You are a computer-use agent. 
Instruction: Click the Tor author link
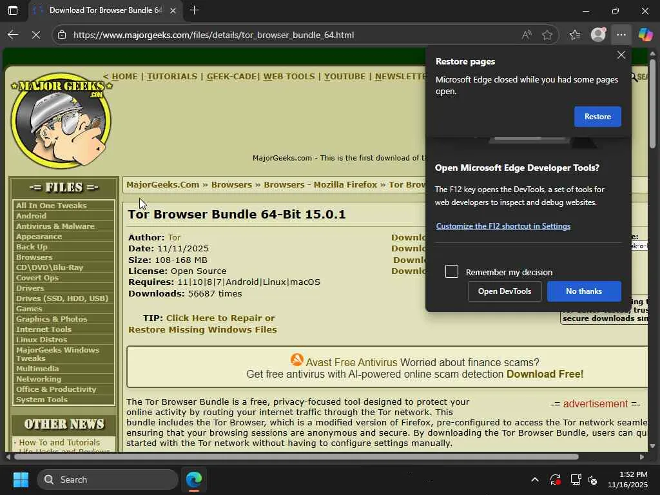pyautogui.click(x=174, y=237)
